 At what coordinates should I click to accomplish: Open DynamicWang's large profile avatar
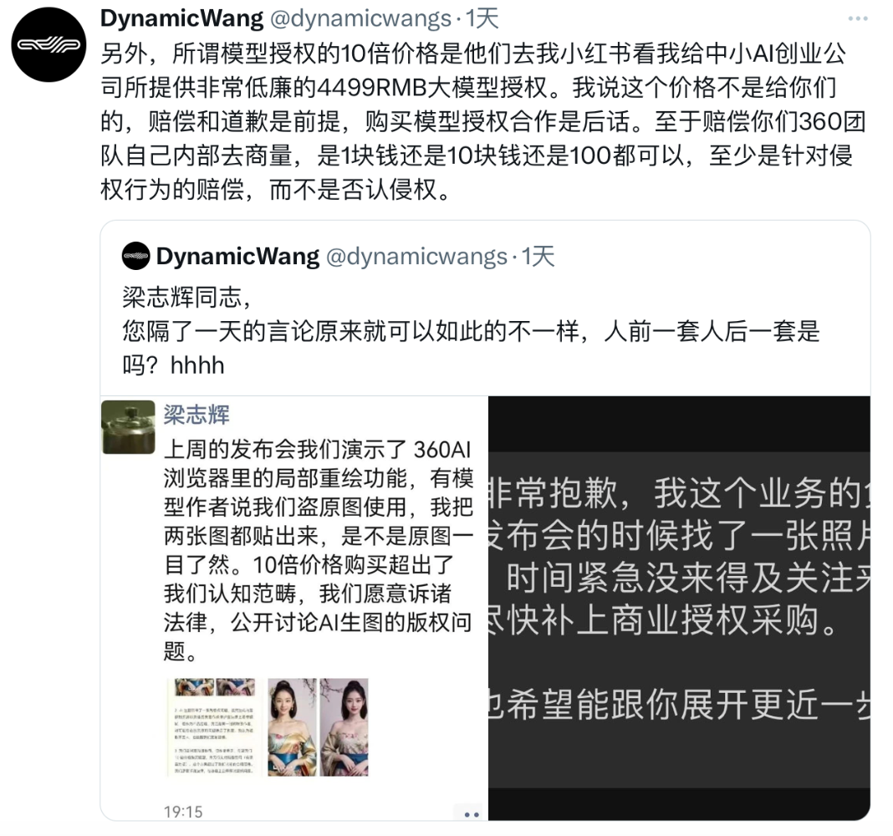click(x=49, y=44)
